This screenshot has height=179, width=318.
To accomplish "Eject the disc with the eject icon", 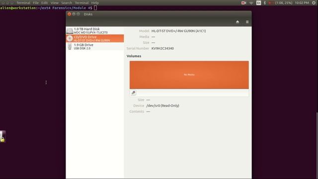I will (238, 22).
